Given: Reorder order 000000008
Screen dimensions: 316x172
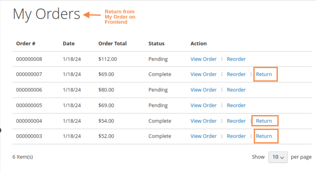Looking at the screenshot, I should (236, 59).
